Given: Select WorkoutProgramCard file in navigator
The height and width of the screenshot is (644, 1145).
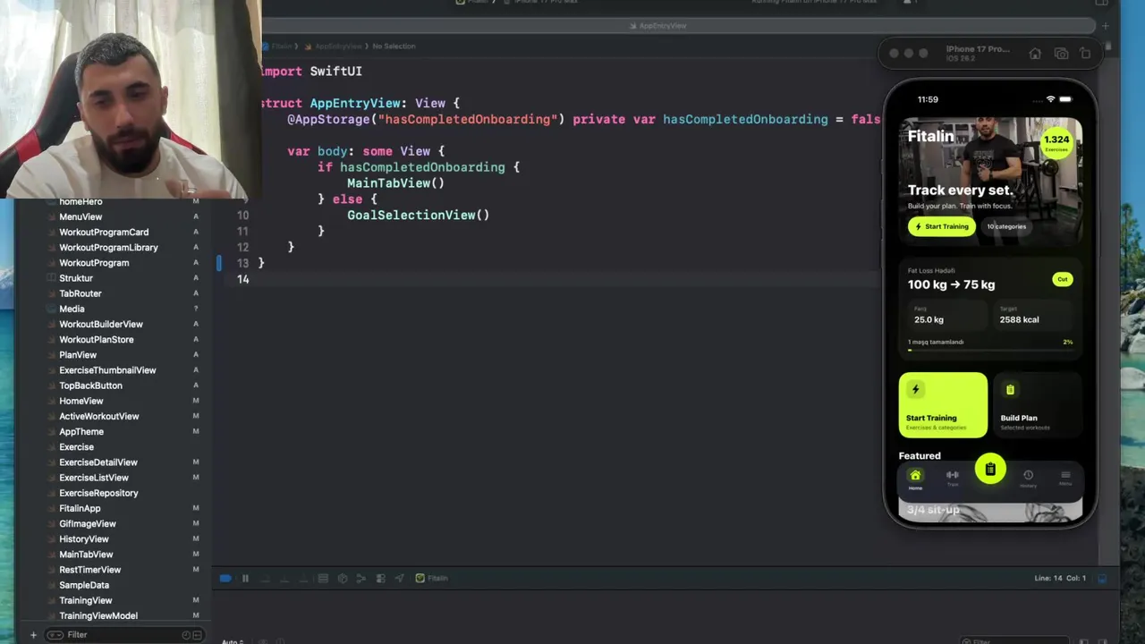Looking at the screenshot, I should pos(104,233).
